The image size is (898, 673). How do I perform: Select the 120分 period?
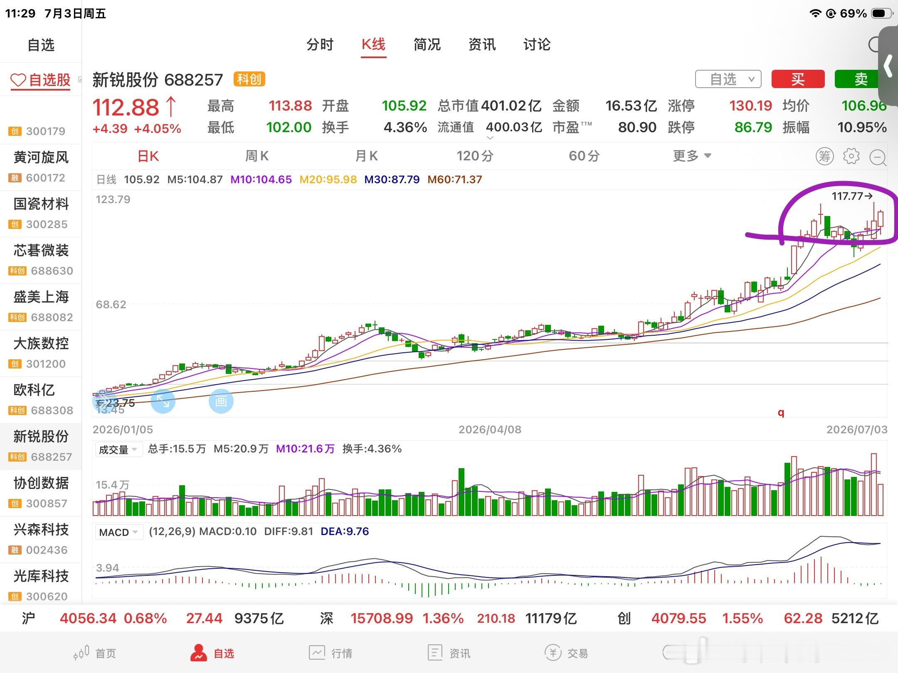tap(475, 156)
